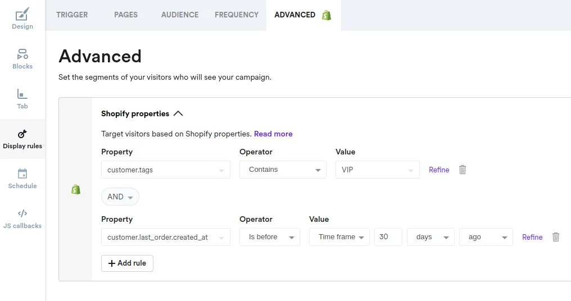This screenshot has width=571, height=301.
Task: Change the AND logic operator dropdown
Action: (x=120, y=197)
